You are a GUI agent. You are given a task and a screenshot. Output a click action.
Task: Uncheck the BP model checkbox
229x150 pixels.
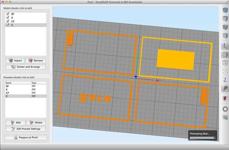[8, 14]
